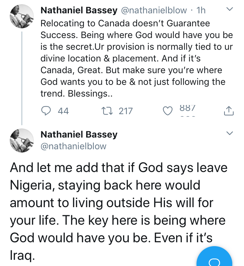The width and height of the screenshot is (244, 266).
Task: Click the 217 retweets count
Action: click(126, 111)
